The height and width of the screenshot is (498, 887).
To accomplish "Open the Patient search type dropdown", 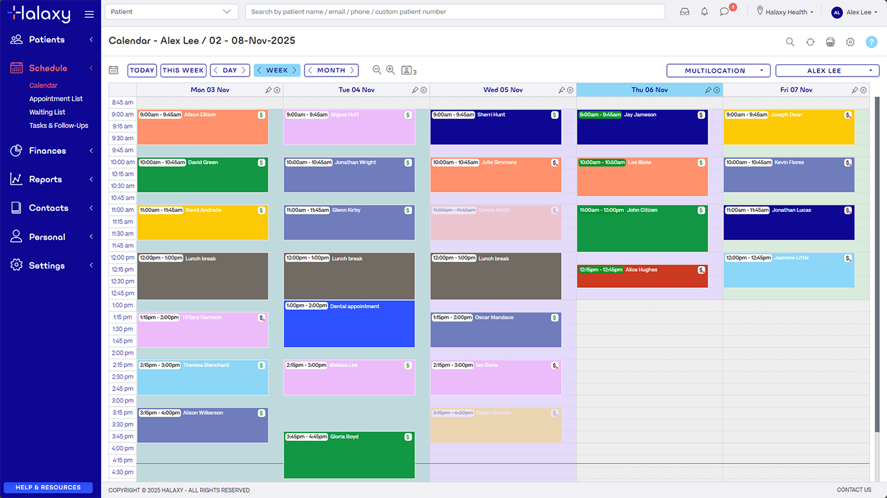I will [171, 12].
